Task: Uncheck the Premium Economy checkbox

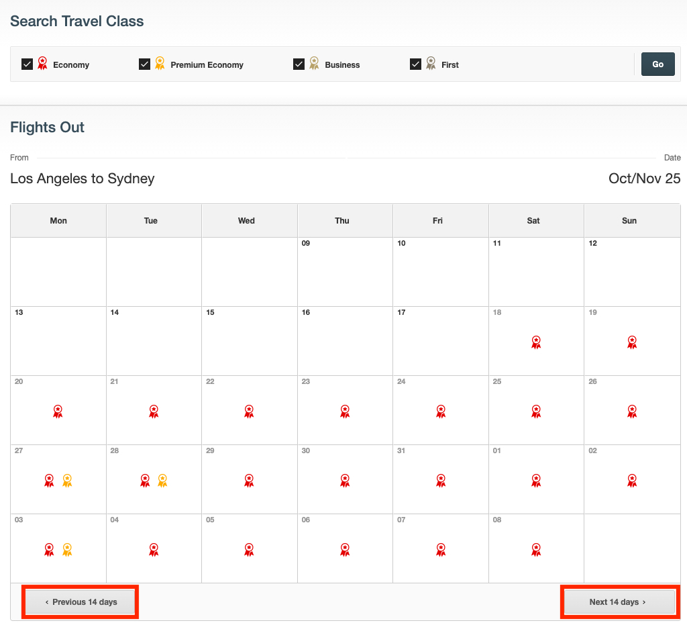Action: point(145,64)
